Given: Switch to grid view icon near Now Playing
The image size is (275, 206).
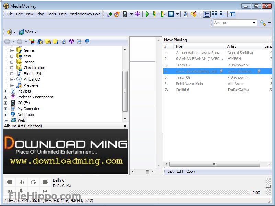Looking at the screenshot, I should (214, 14).
